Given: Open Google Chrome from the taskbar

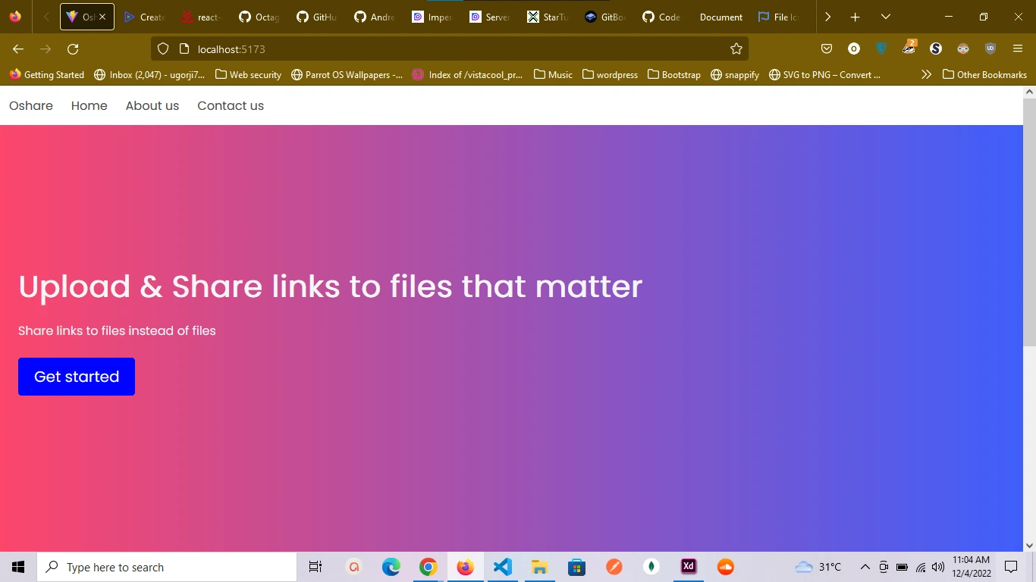Looking at the screenshot, I should pos(429,567).
